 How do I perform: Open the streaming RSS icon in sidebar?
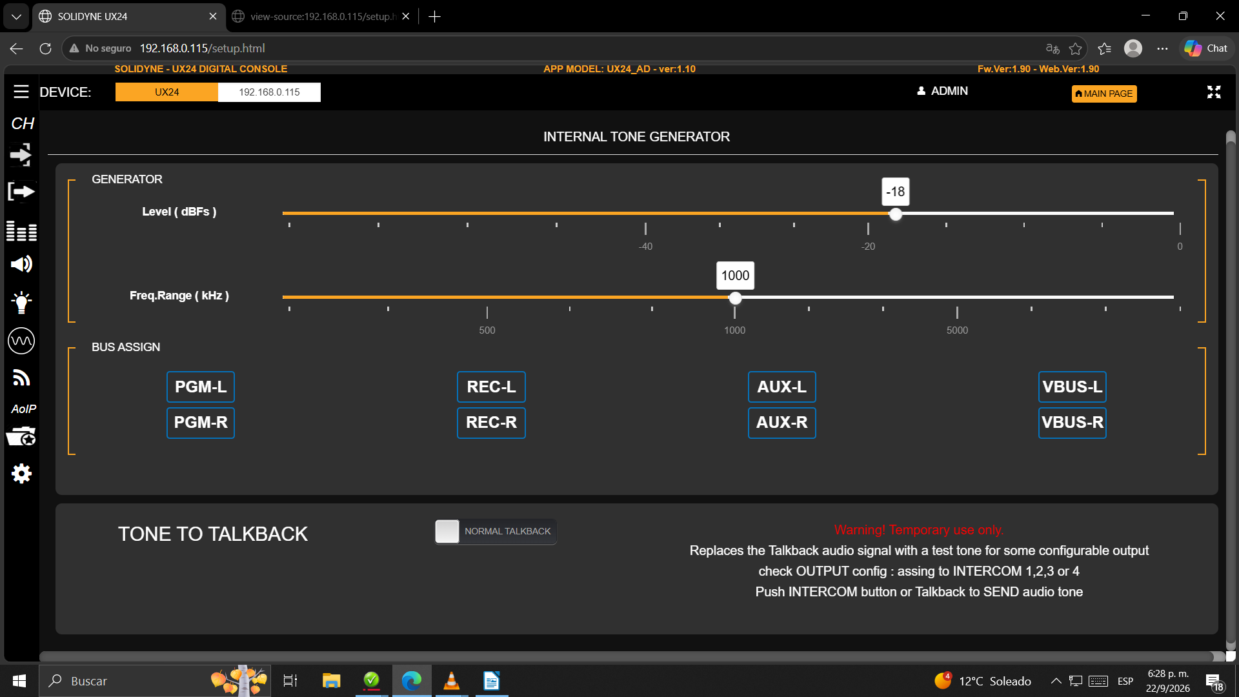21,378
